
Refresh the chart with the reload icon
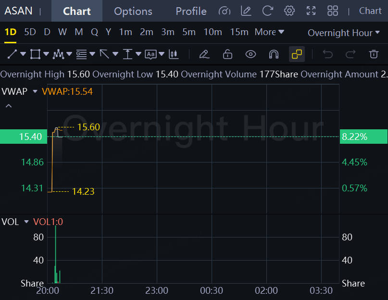267,11
